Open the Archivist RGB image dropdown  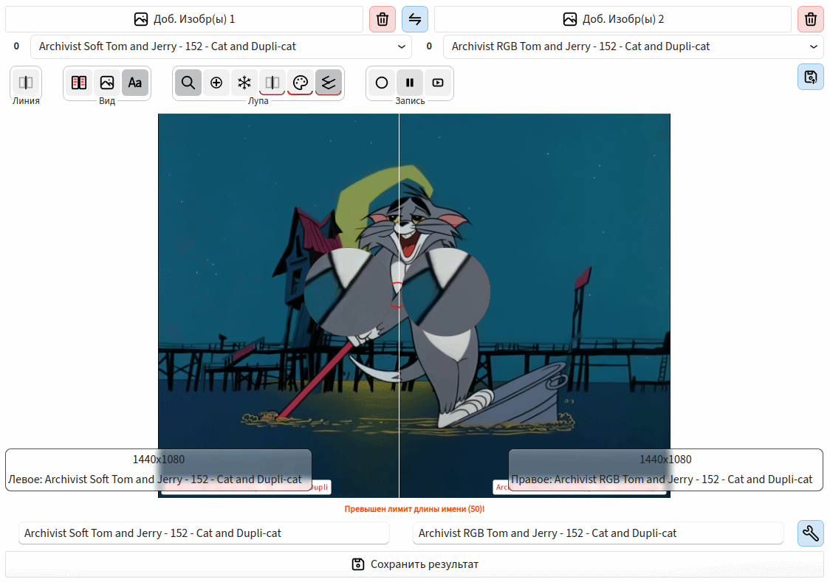click(x=633, y=46)
